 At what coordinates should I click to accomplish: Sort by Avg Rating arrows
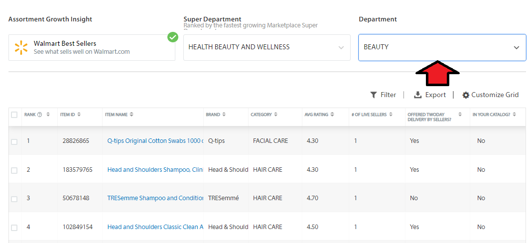click(332, 115)
